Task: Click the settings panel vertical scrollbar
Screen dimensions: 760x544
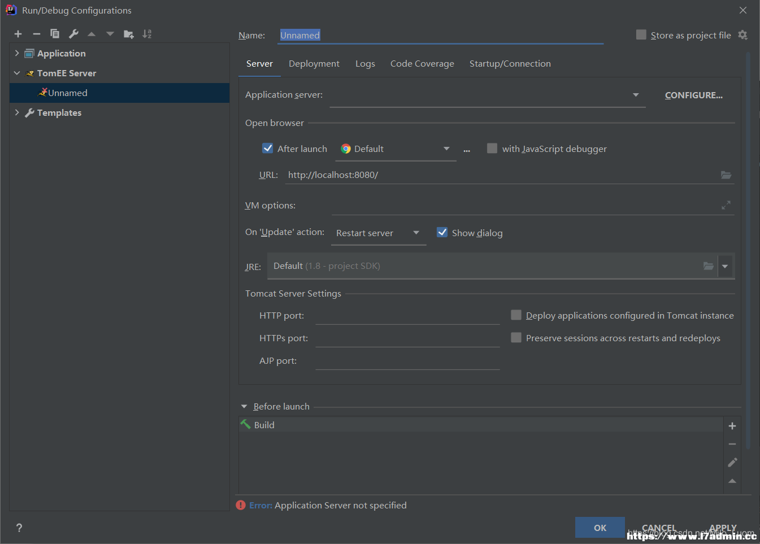Action: coord(748,250)
